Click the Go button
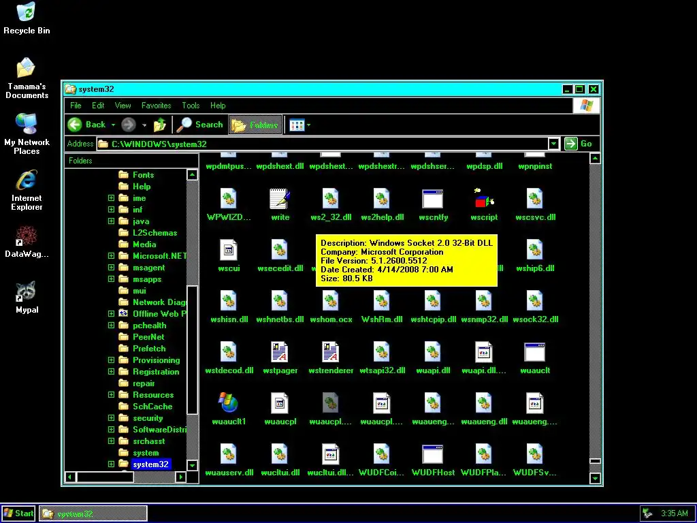Image resolution: width=697 pixels, height=523 pixels. click(579, 144)
